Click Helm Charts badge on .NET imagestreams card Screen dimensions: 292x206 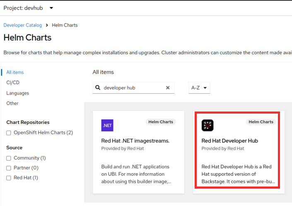coord(161,122)
